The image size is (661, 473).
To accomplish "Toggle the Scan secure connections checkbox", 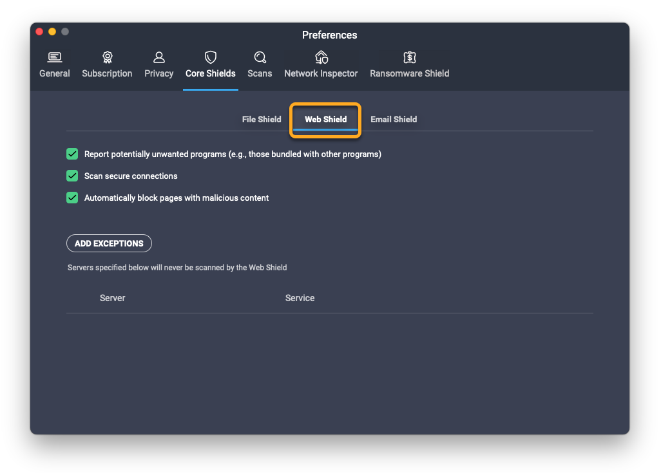I will [x=72, y=176].
